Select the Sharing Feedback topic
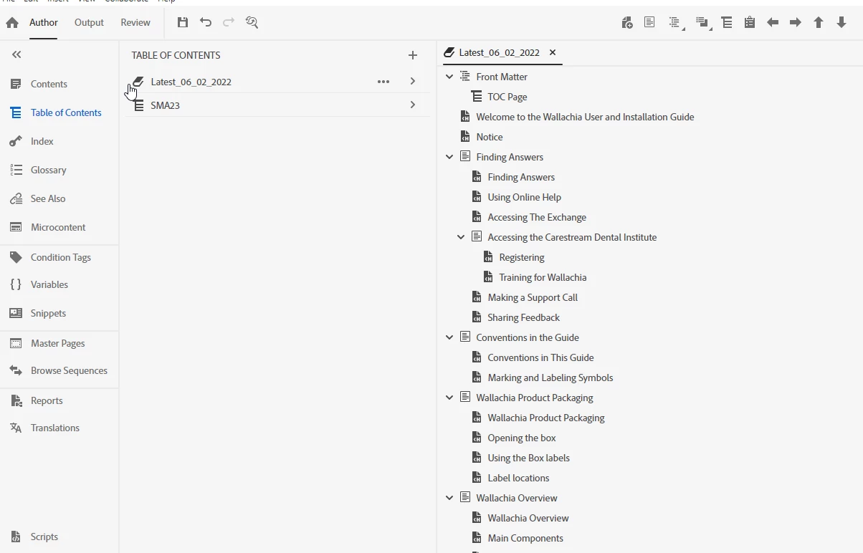The height and width of the screenshot is (553, 863). 524,317
